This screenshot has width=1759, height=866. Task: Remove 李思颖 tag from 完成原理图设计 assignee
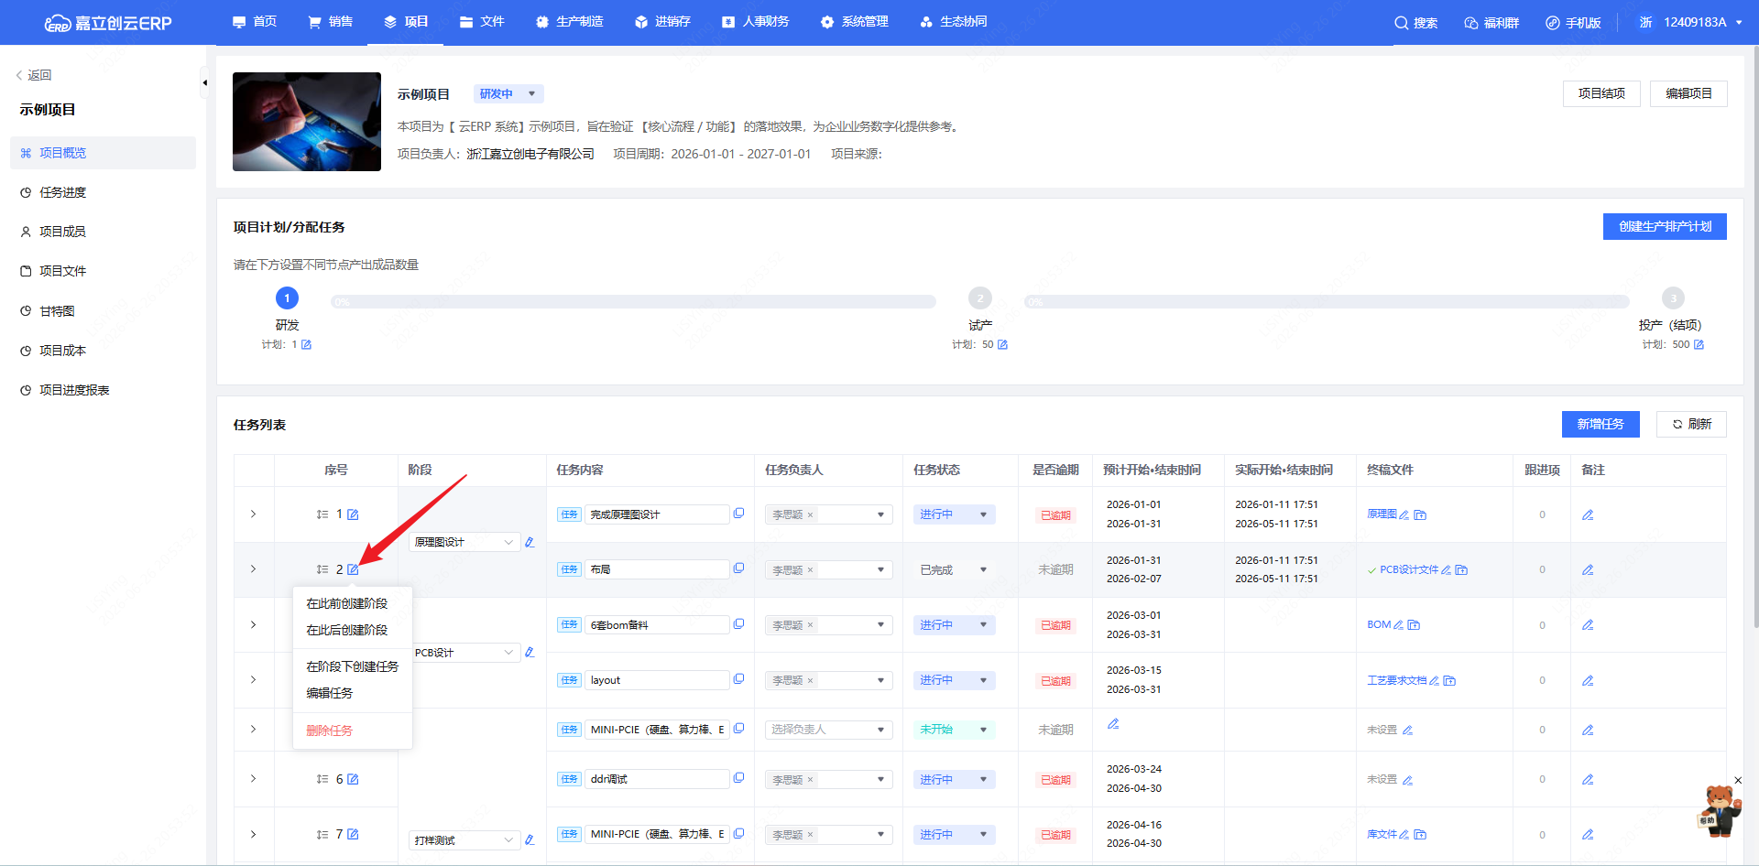click(810, 515)
